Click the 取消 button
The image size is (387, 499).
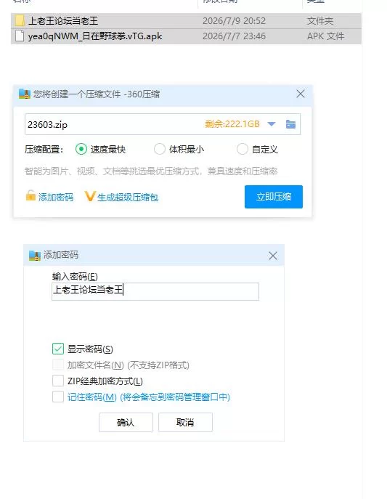point(185,422)
